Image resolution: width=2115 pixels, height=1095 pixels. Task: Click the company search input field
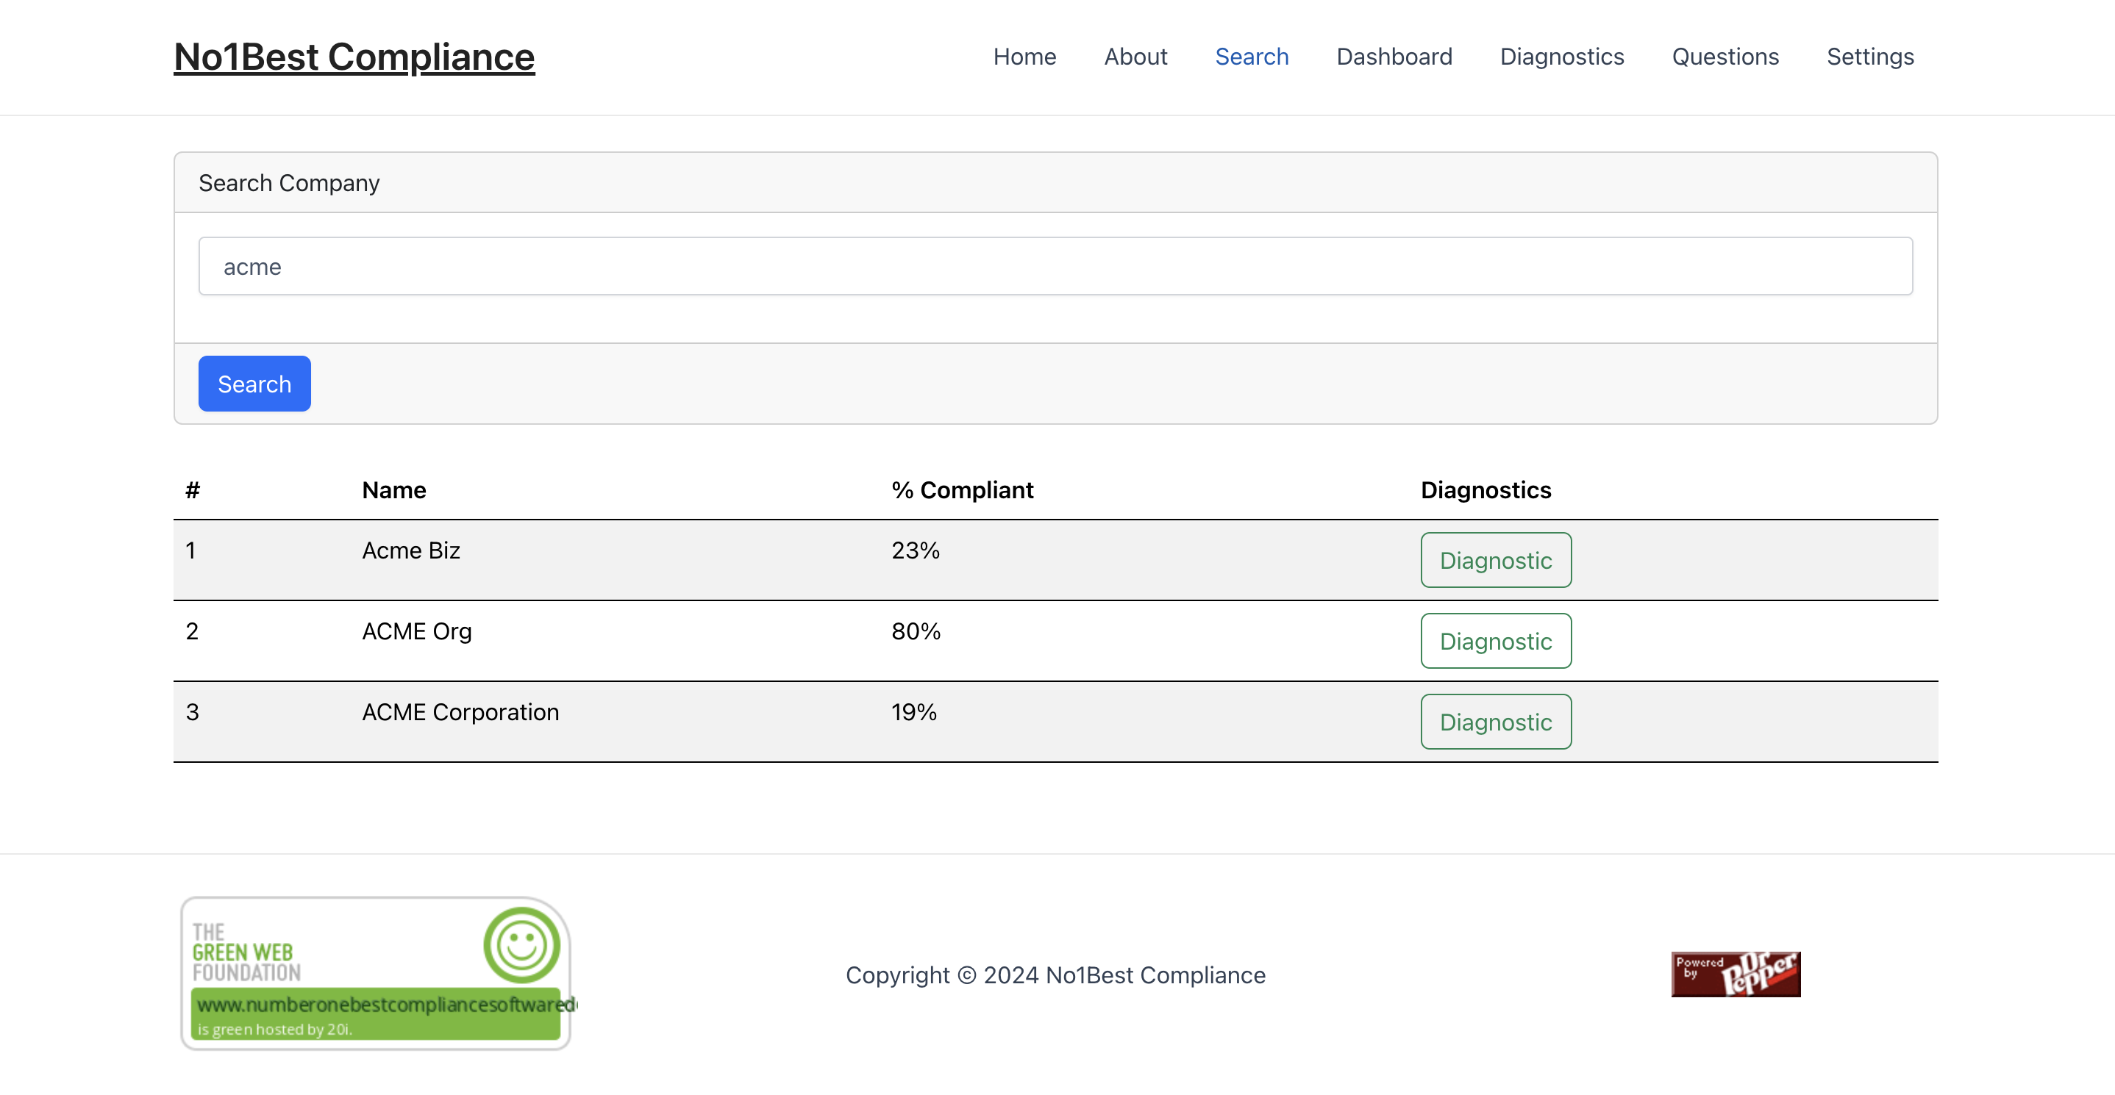coord(1055,267)
